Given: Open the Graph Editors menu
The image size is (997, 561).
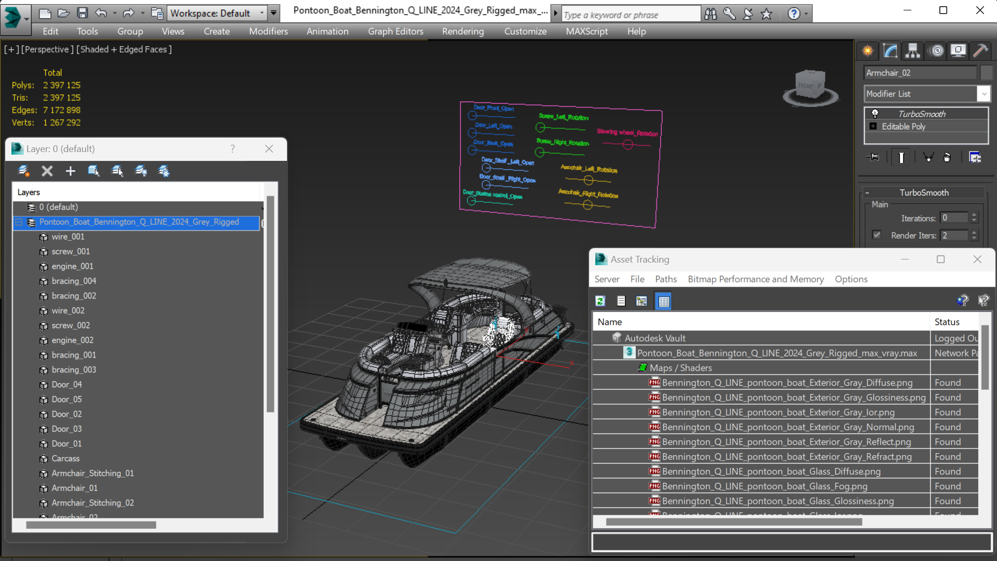Looking at the screenshot, I should [395, 31].
